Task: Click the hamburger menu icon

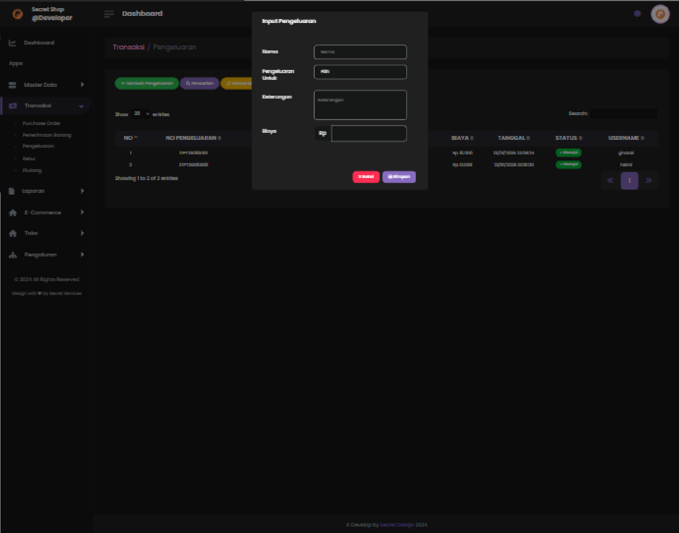Action: [109, 14]
